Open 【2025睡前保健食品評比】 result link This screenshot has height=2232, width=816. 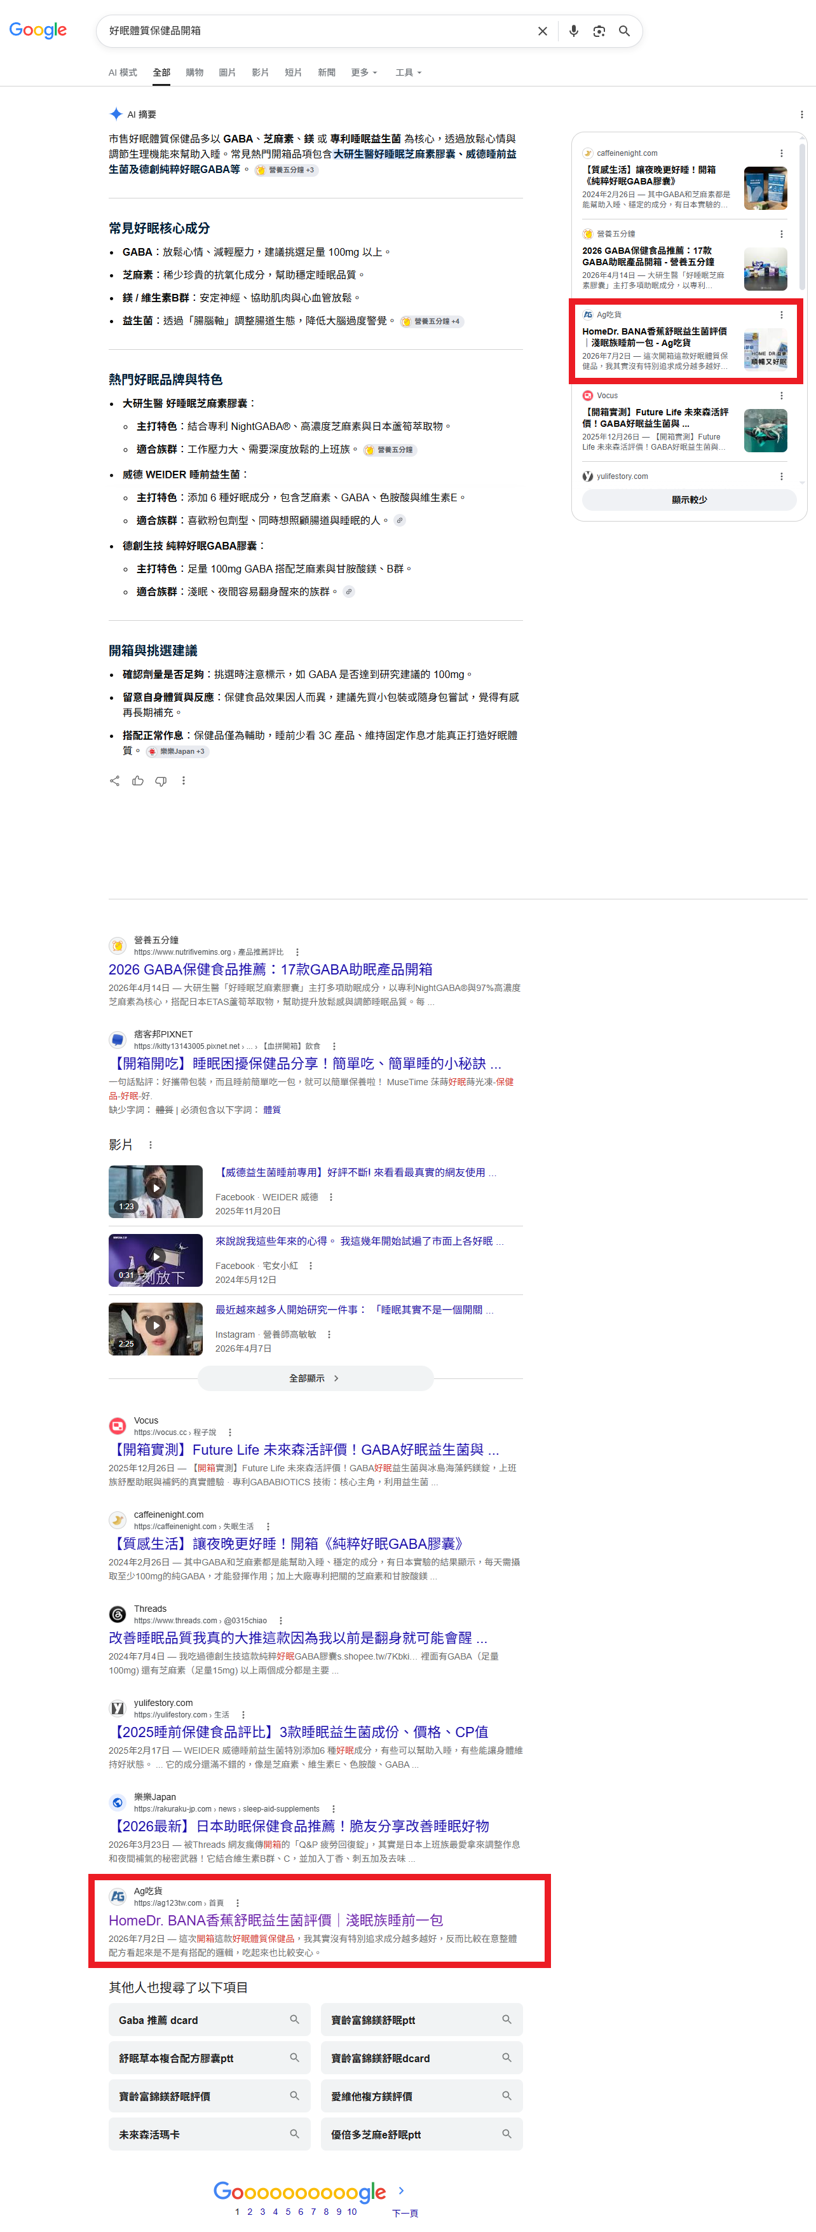click(299, 1732)
